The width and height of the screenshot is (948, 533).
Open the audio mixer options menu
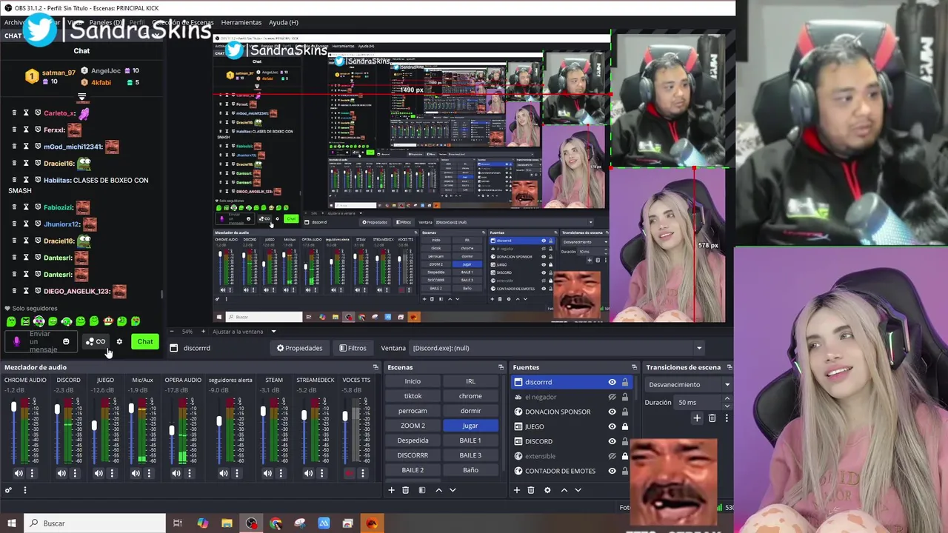point(24,490)
